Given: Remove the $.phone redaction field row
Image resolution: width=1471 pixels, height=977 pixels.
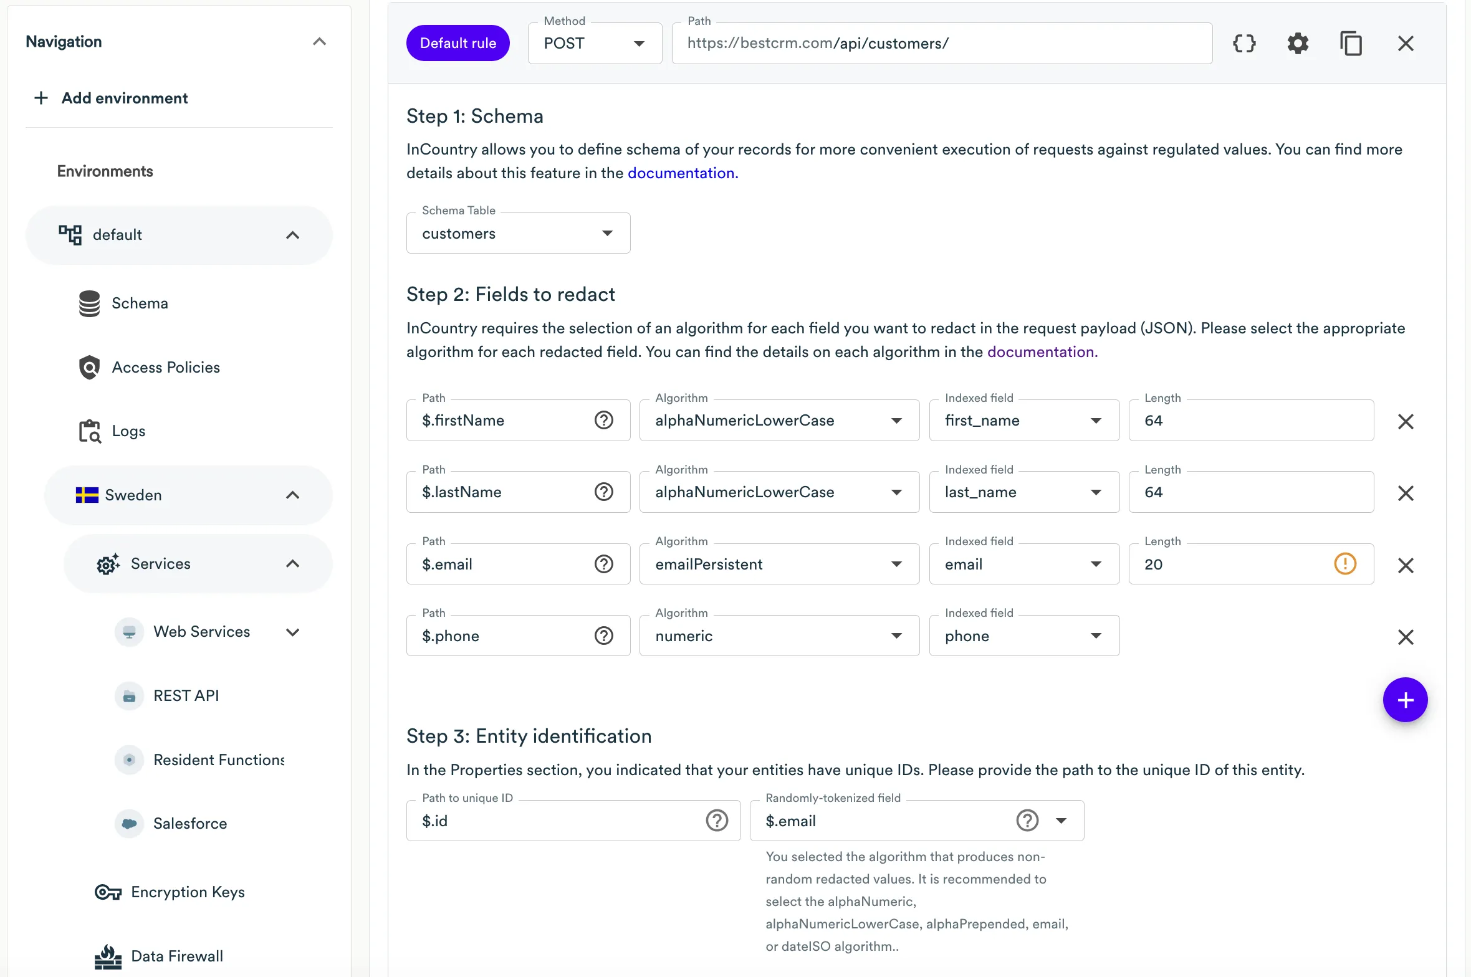Looking at the screenshot, I should click(x=1406, y=637).
